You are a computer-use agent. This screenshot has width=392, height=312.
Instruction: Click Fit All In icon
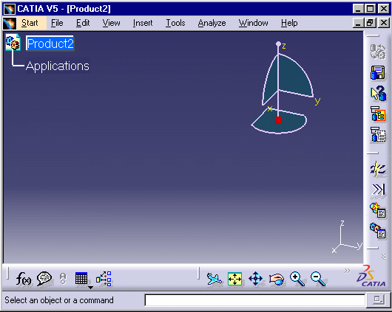(234, 279)
